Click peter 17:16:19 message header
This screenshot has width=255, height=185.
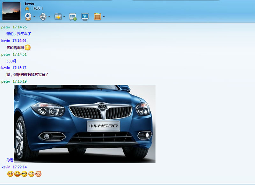(x=14, y=81)
